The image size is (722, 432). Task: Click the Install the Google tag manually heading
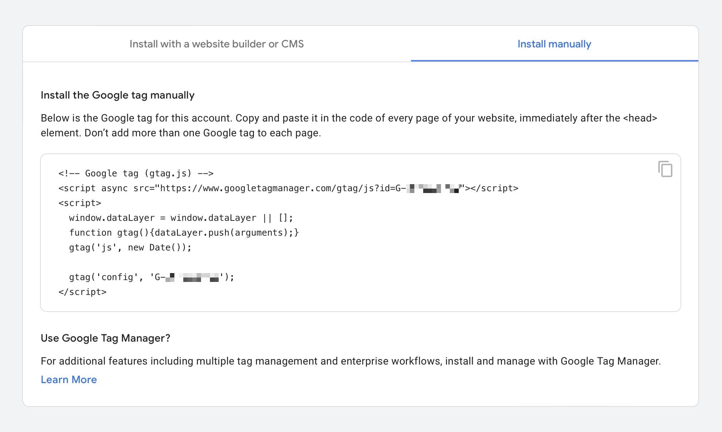(117, 95)
